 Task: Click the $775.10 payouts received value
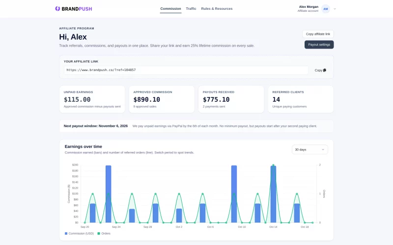click(216, 99)
